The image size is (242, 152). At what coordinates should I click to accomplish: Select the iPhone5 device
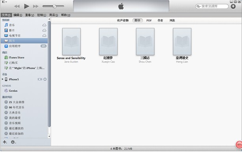coord(13,79)
